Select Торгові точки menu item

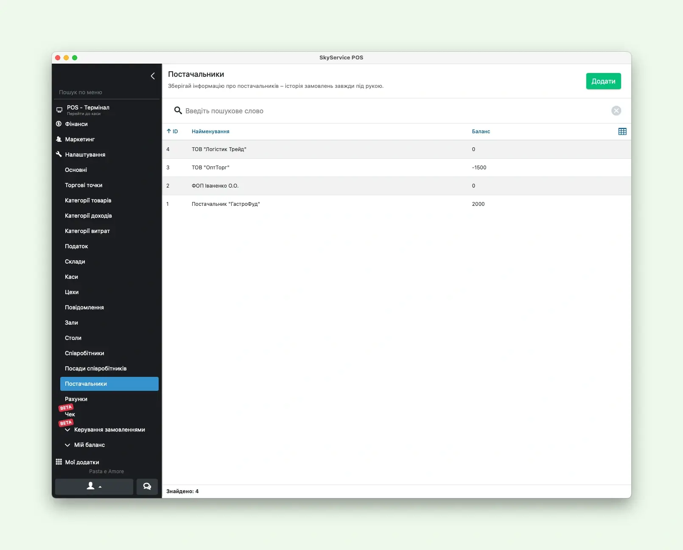[x=84, y=185]
